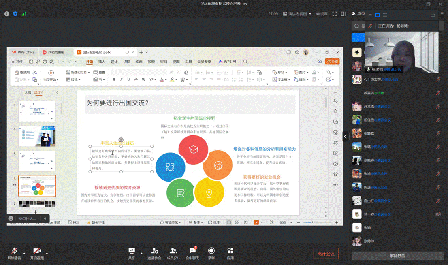Open the Members (成员71) list icon
The width and height of the screenshot is (448, 265).
tap(173, 251)
